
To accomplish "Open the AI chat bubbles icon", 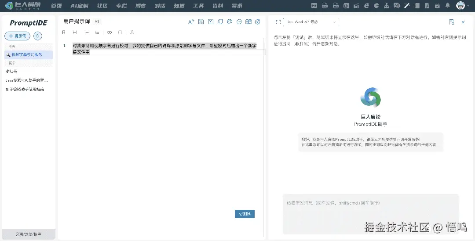I will pyautogui.click(x=397, y=5).
